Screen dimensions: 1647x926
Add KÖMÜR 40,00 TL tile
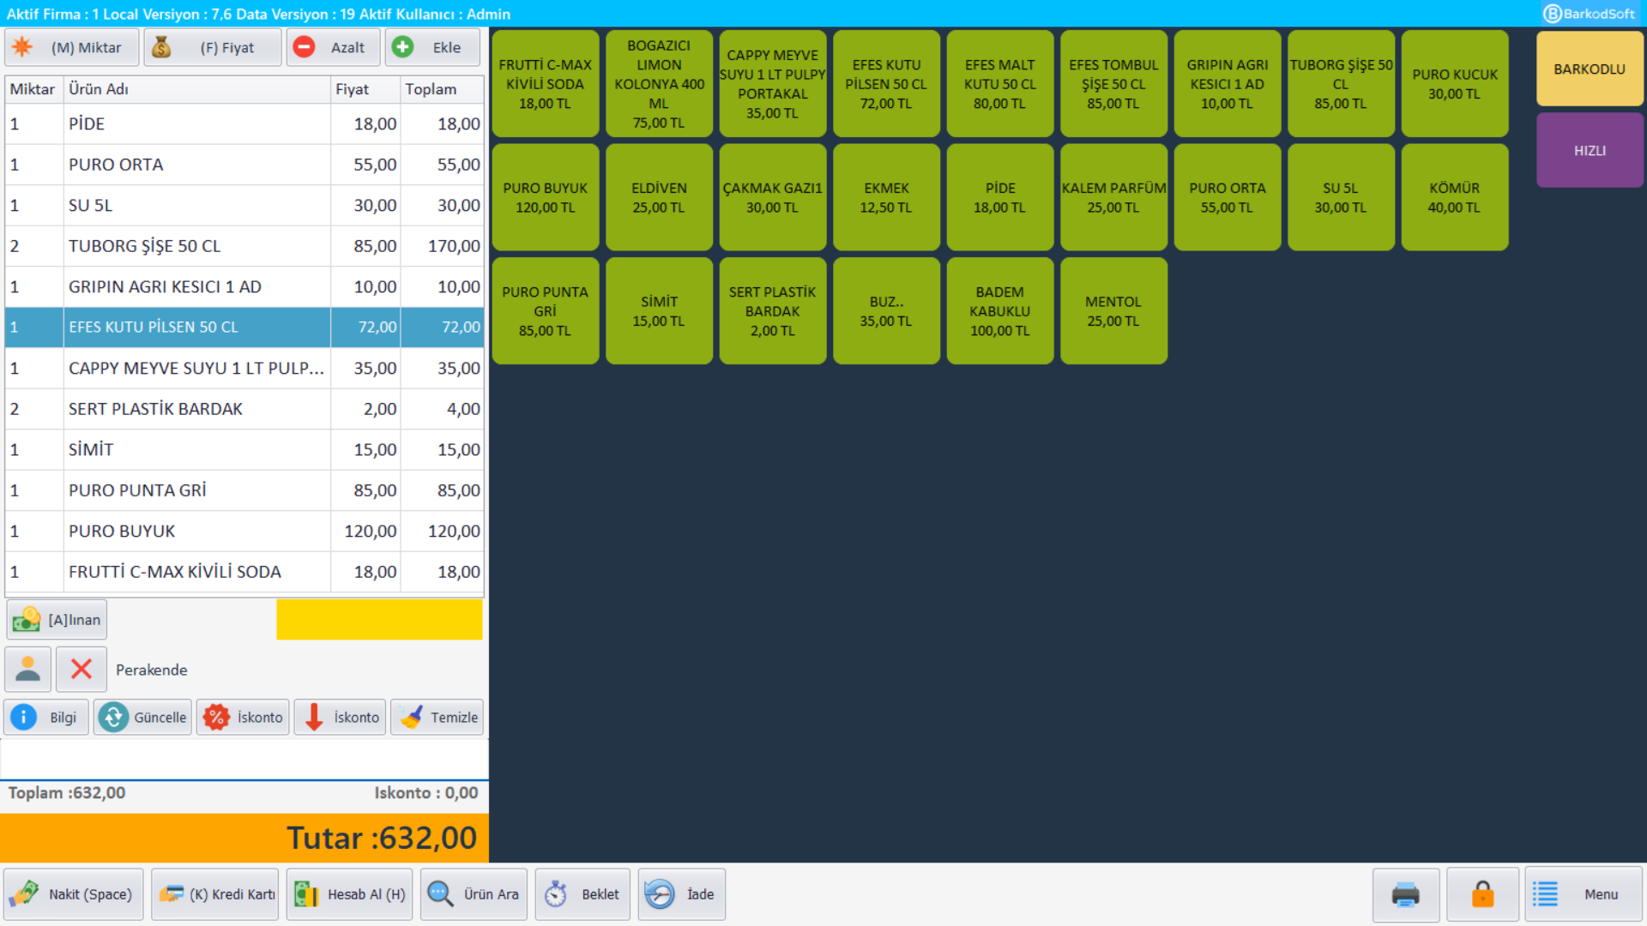coord(1455,197)
